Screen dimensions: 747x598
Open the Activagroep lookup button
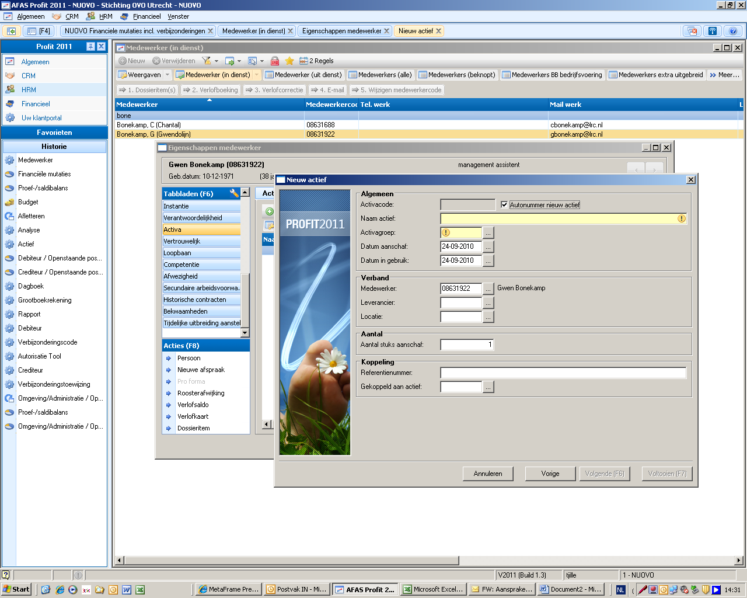coord(488,232)
